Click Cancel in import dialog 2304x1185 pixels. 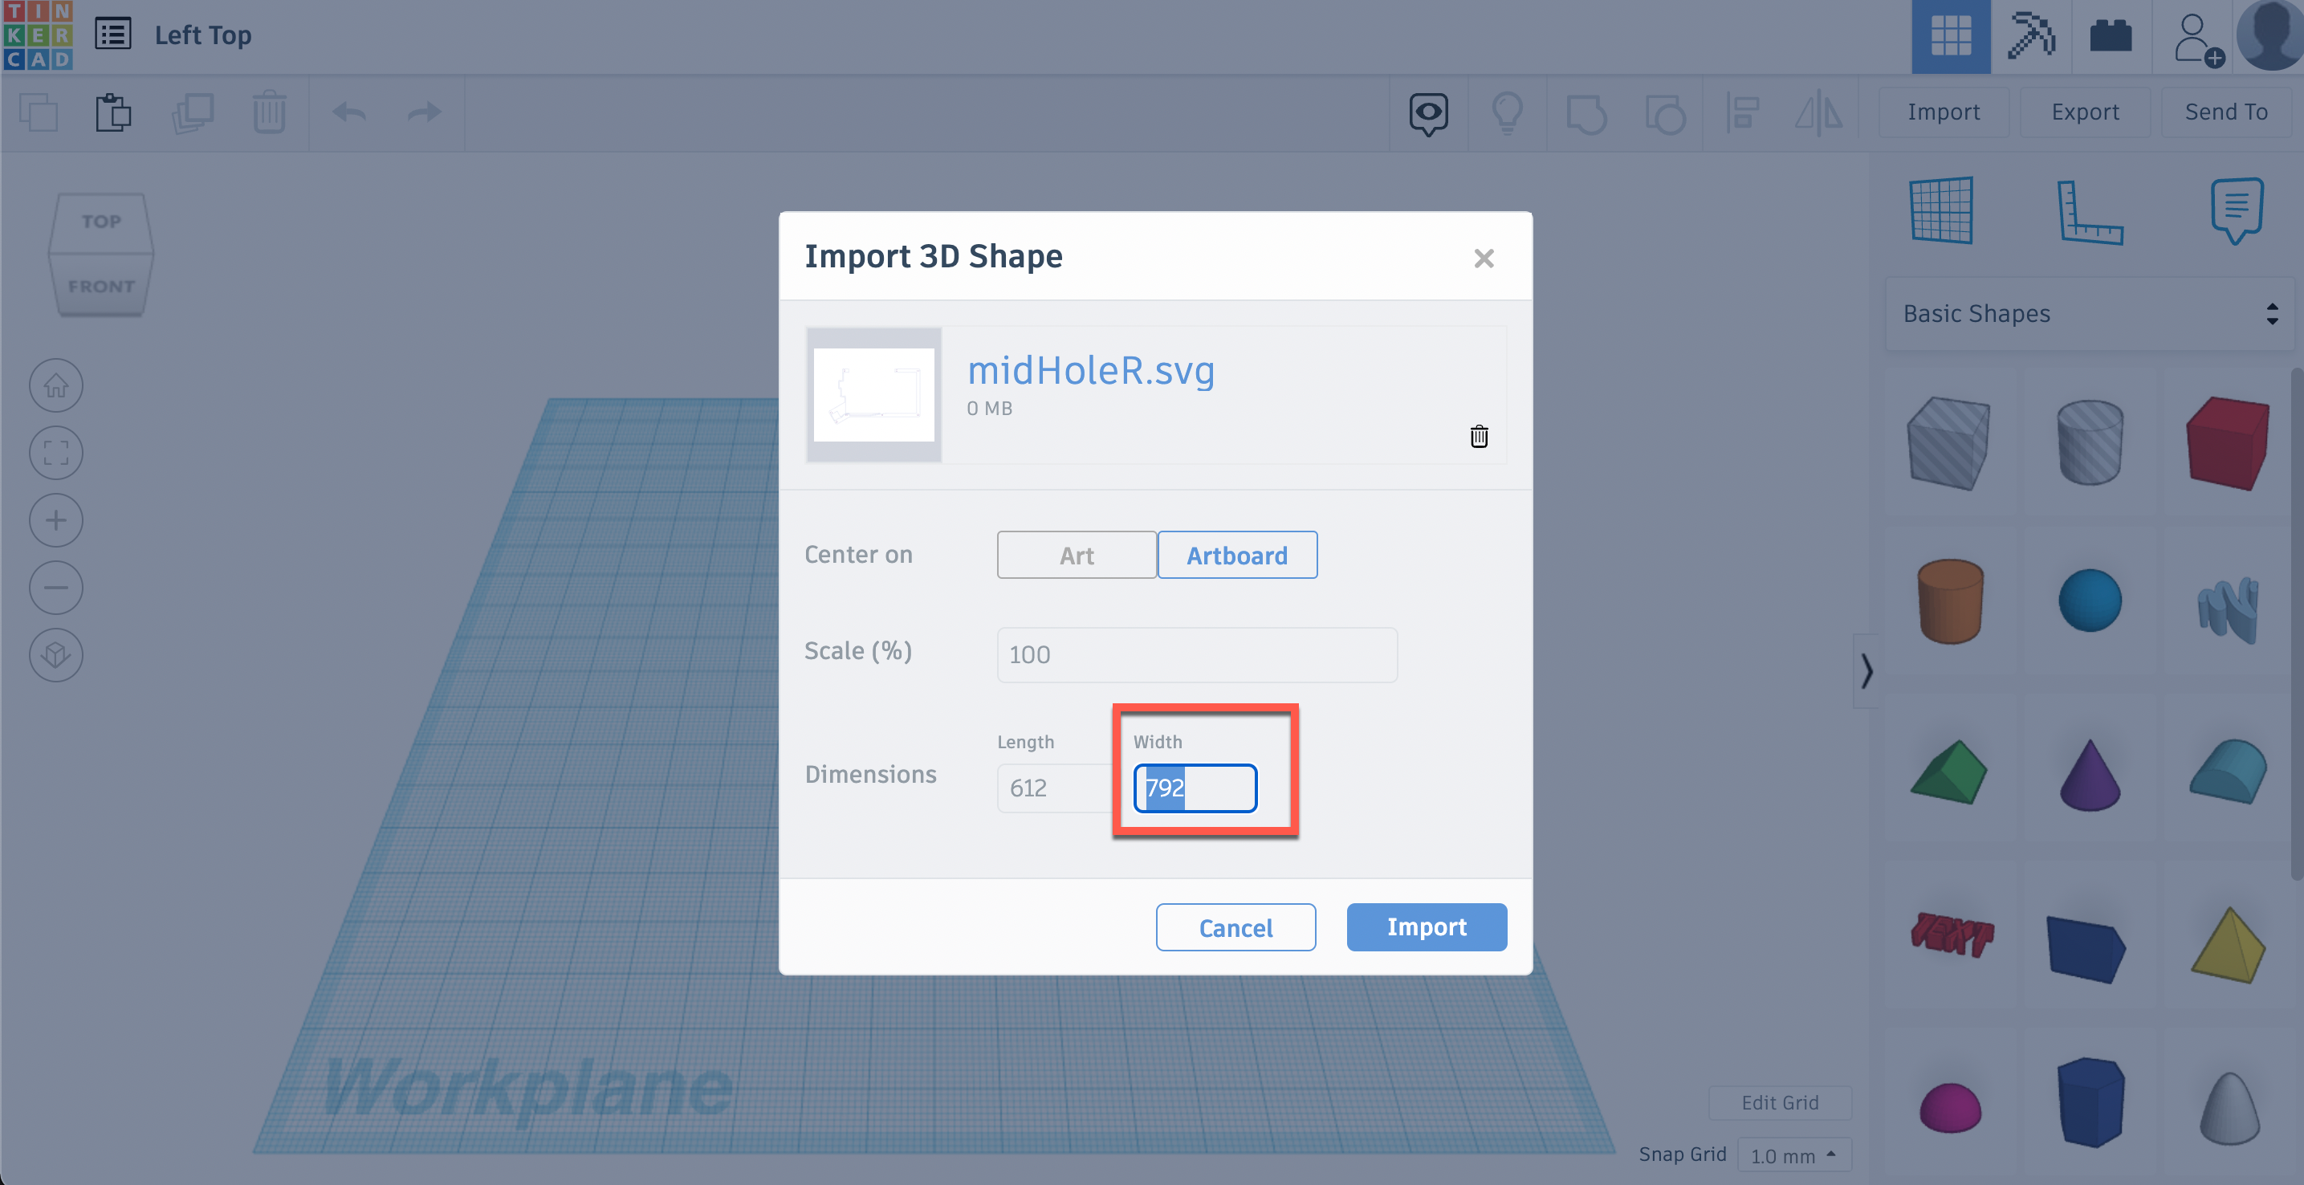point(1235,927)
